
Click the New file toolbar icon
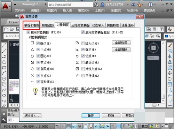[x=6, y=29]
